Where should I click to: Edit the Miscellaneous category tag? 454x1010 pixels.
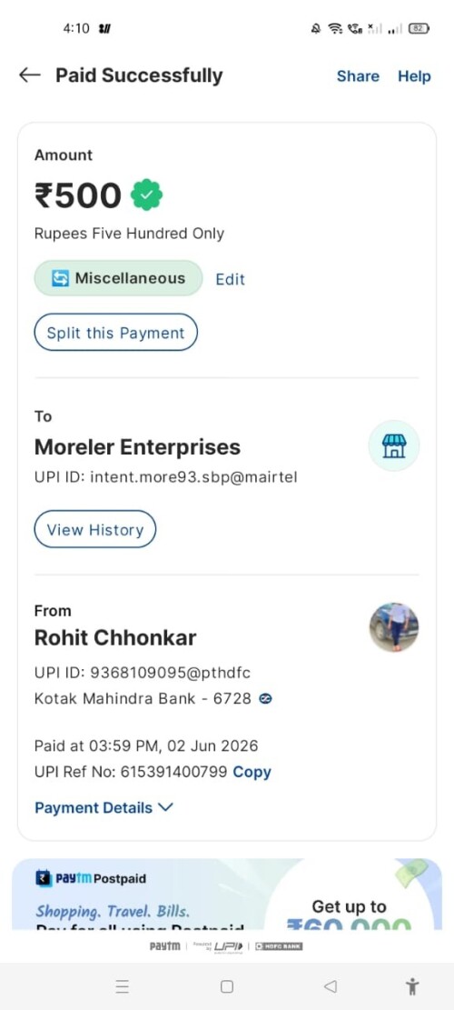[231, 279]
